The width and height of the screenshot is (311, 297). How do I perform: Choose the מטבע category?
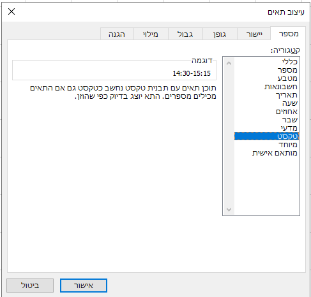(x=266, y=78)
